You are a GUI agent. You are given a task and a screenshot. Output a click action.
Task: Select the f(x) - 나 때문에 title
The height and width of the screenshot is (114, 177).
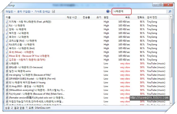(x=17, y=25)
